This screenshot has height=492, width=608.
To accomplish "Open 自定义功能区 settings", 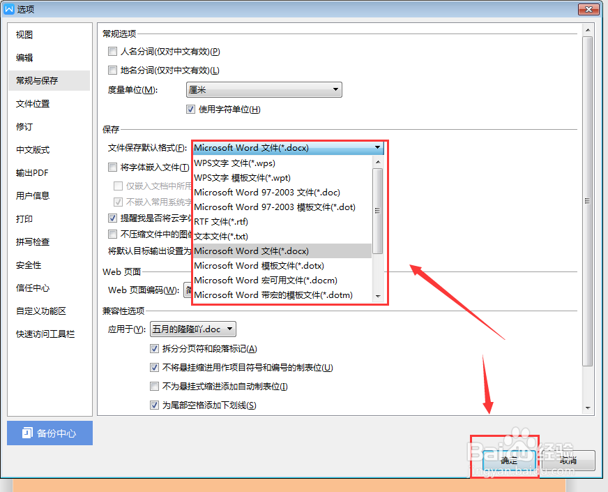I will [x=41, y=311].
